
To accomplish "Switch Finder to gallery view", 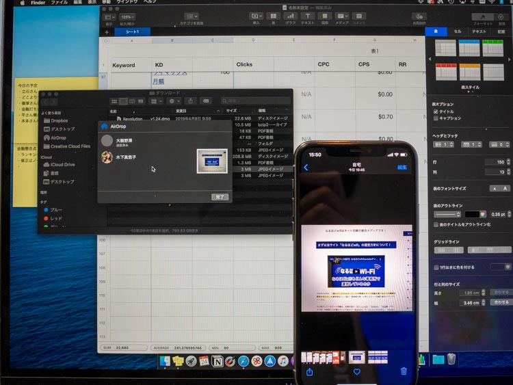I will tap(141, 101).
